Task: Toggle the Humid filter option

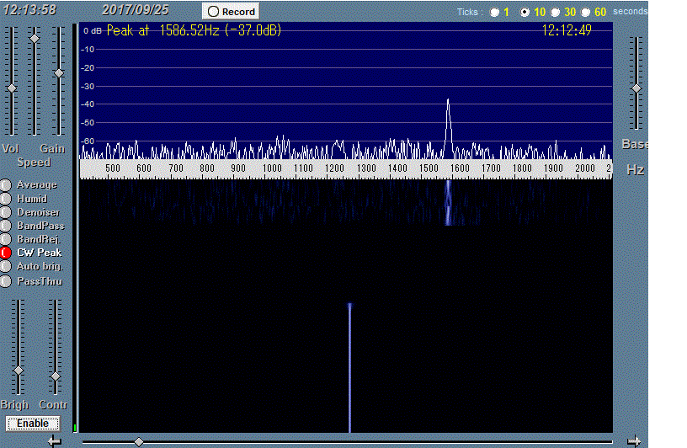Action: tap(5, 199)
